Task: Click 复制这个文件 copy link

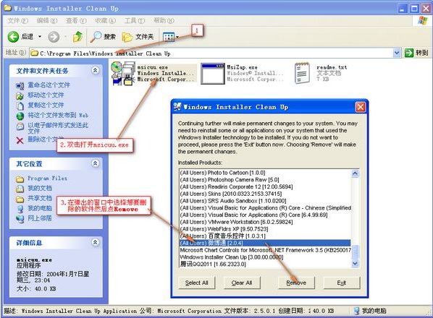Action: [x=46, y=105]
